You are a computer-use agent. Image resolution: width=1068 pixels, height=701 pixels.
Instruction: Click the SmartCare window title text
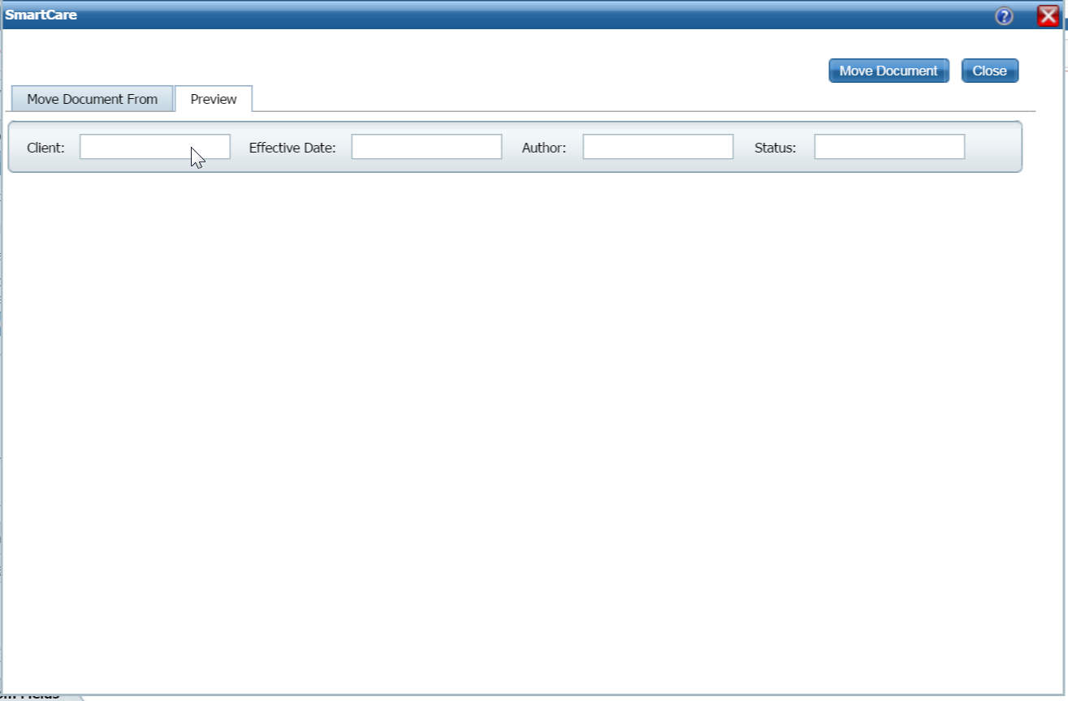(x=41, y=15)
